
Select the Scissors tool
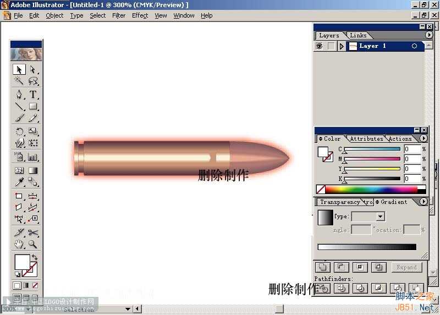tap(33, 233)
